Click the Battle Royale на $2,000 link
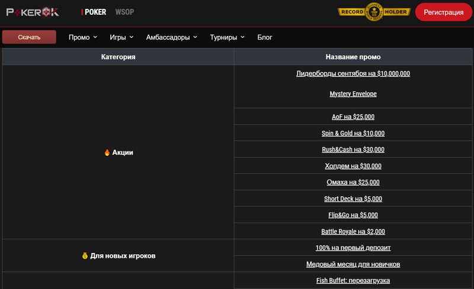The height and width of the screenshot is (289, 474). tap(353, 232)
